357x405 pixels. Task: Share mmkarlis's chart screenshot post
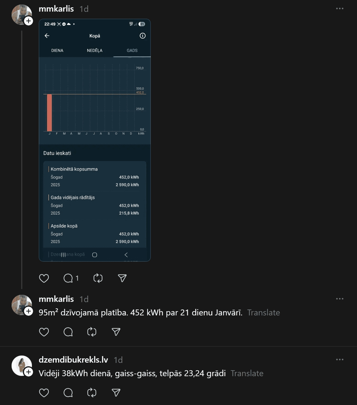click(122, 278)
